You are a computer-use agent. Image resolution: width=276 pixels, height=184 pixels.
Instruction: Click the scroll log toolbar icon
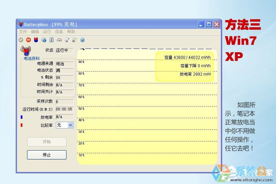[67, 40]
